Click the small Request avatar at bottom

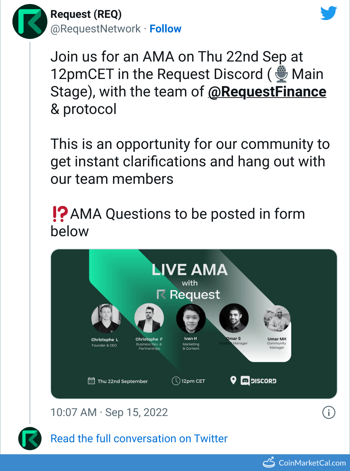[30, 439]
